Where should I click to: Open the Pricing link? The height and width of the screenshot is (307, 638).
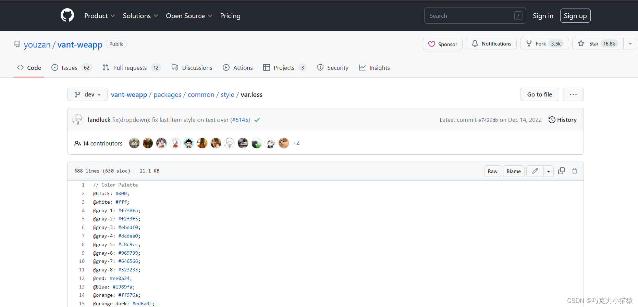click(230, 16)
